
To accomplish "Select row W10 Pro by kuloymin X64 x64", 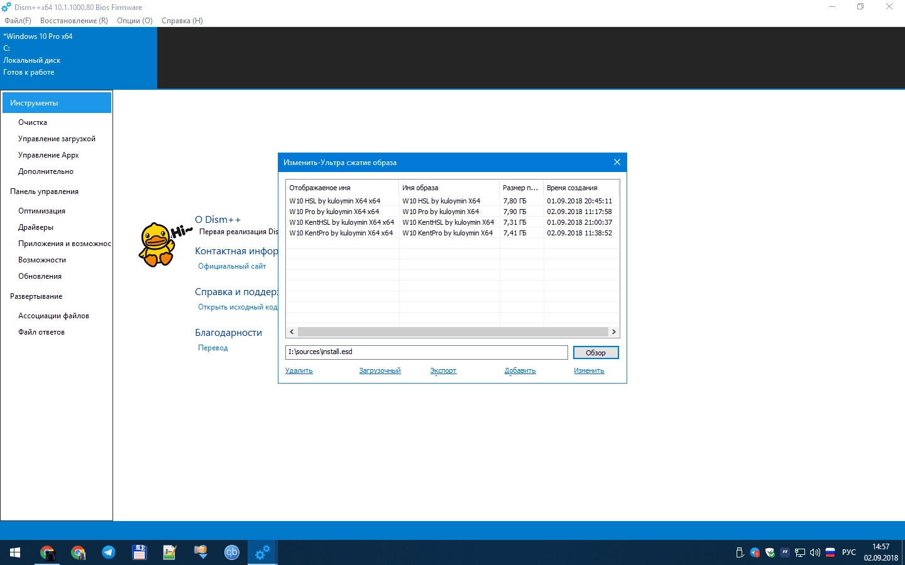I will 452,212.
